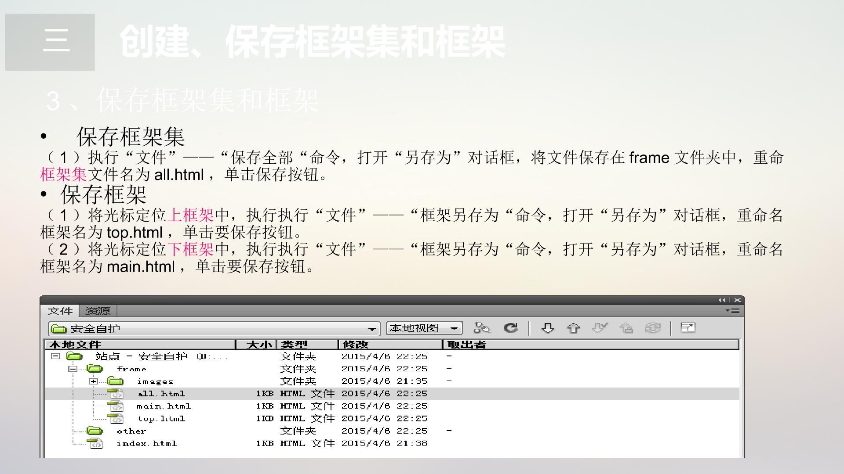844x474 pixels.
Task: Click HTML 文件 type of top.html
Action: (x=307, y=418)
